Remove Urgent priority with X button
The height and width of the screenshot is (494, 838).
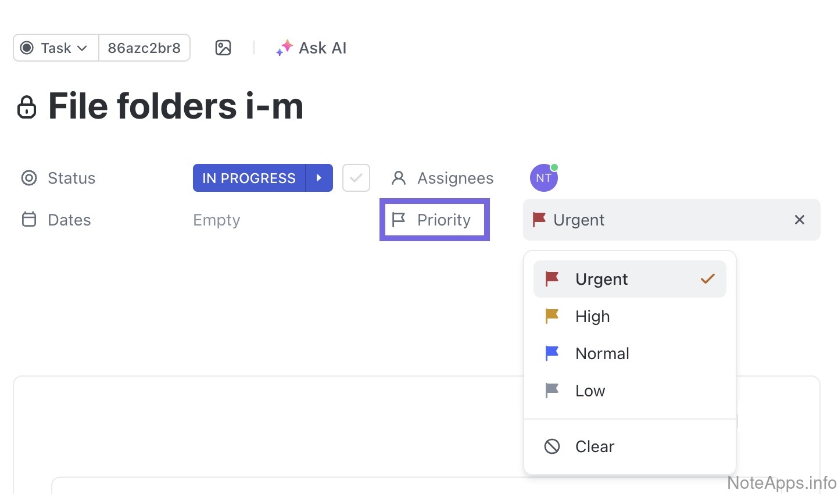tap(800, 220)
